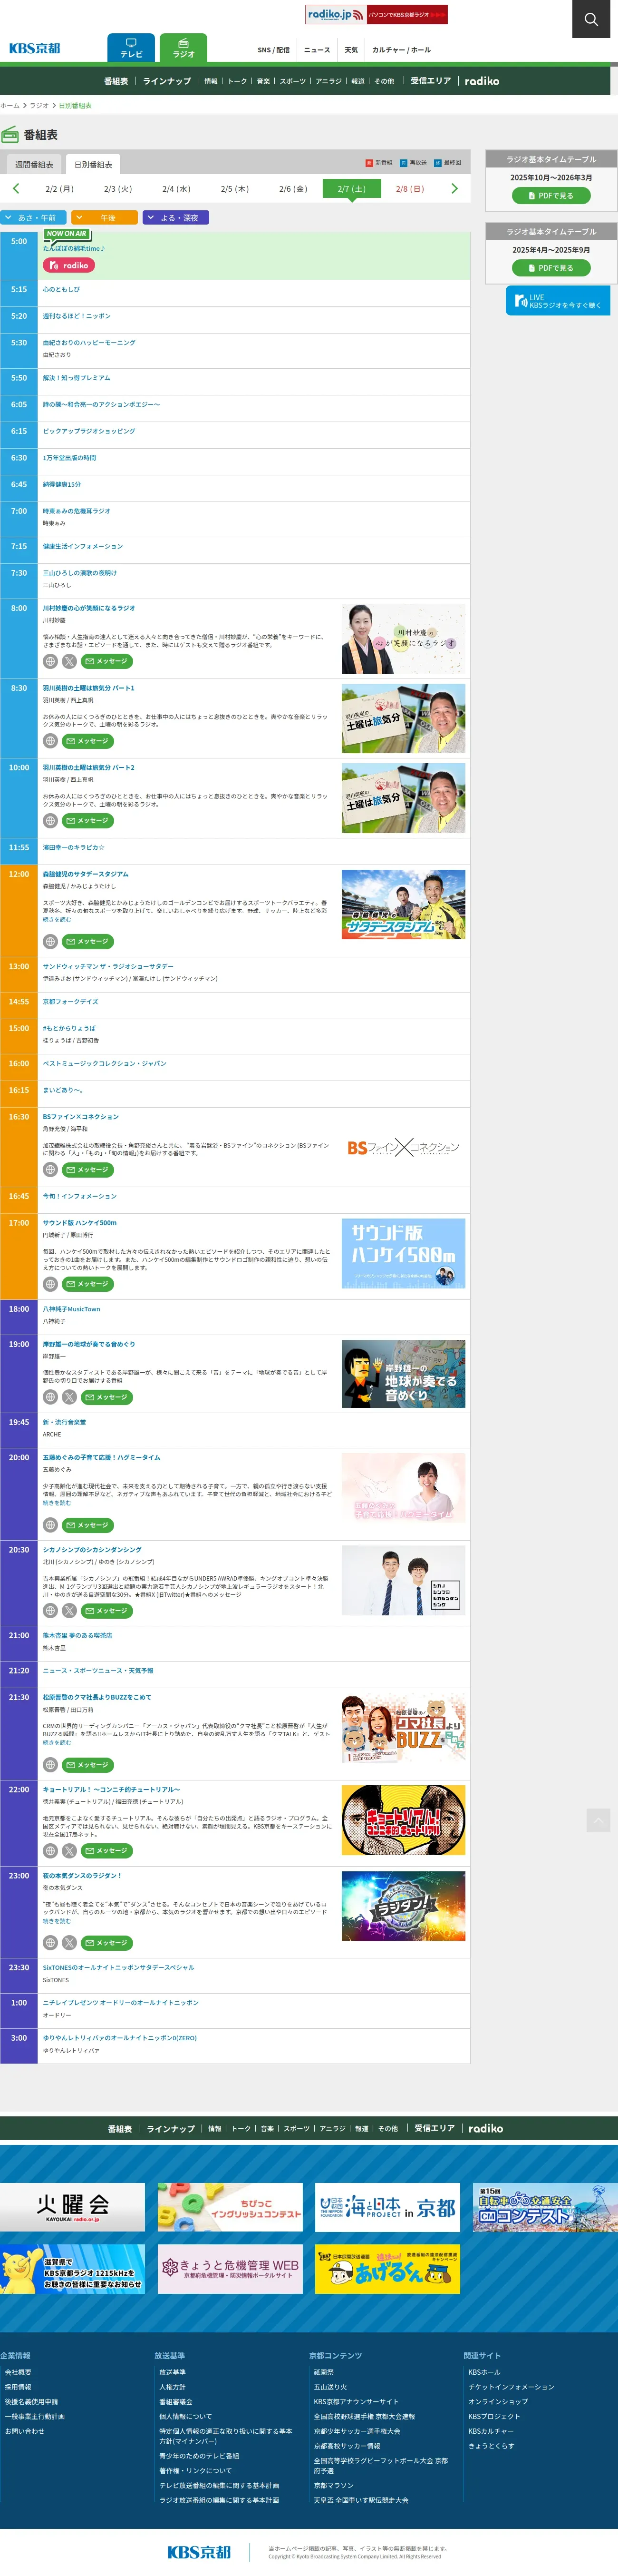The height and width of the screenshot is (2576, 618).
Task: Switch to the ラジオ tab
Action: coord(183,48)
